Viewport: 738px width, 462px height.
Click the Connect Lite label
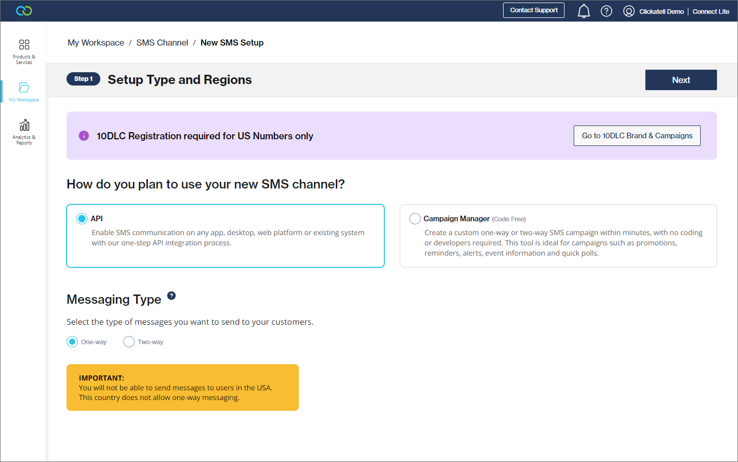(711, 11)
